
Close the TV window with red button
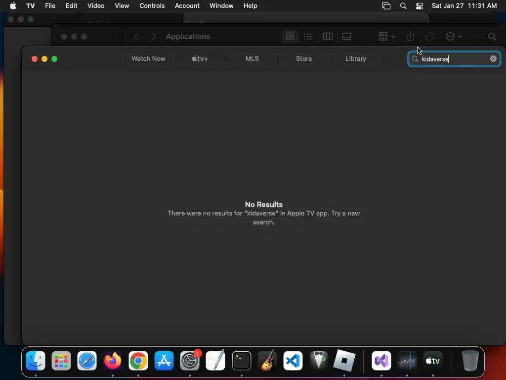coord(35,59)
